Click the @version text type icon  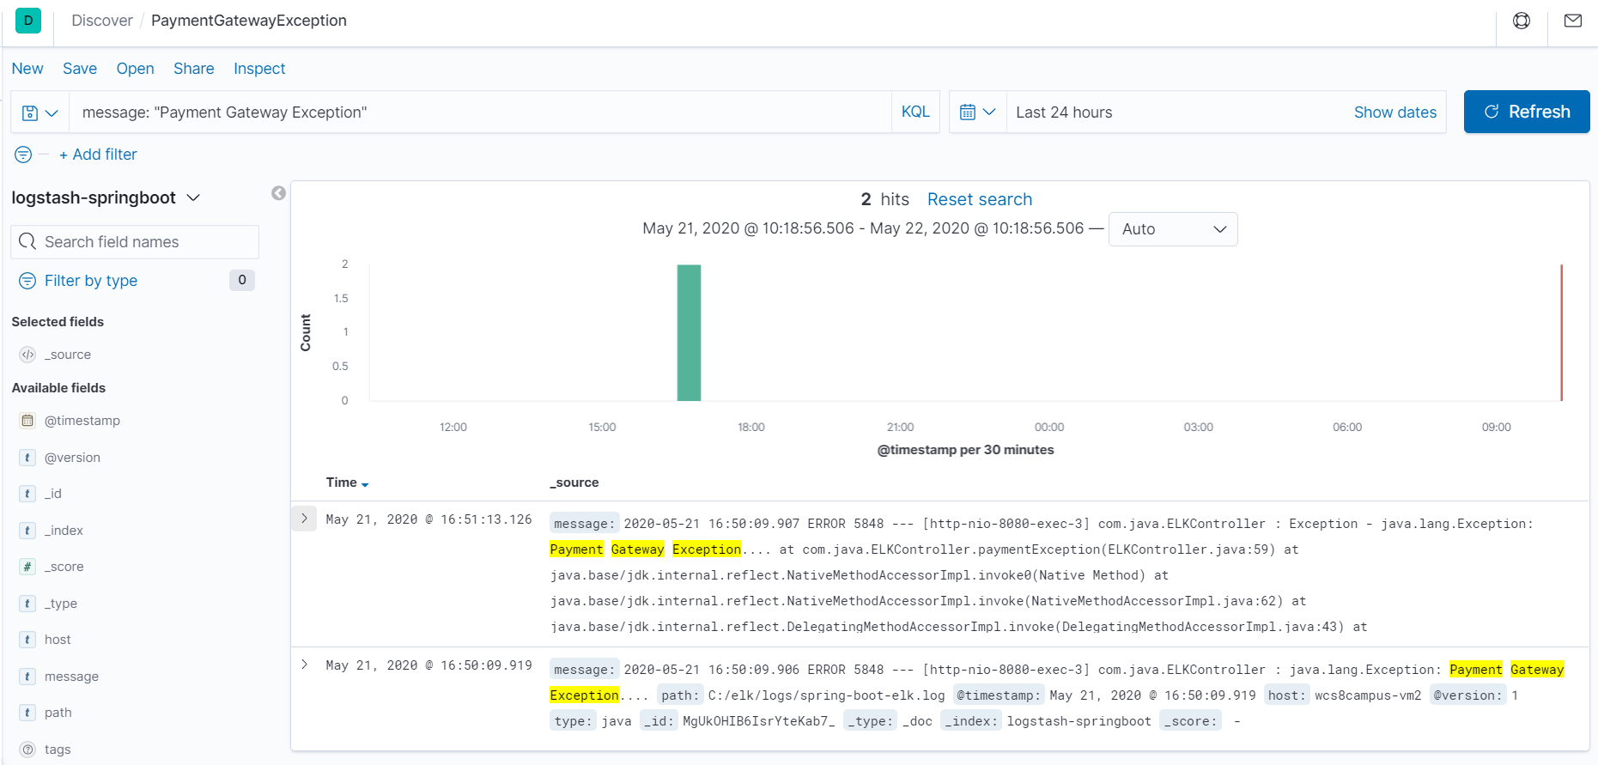(x=27, y=458)
